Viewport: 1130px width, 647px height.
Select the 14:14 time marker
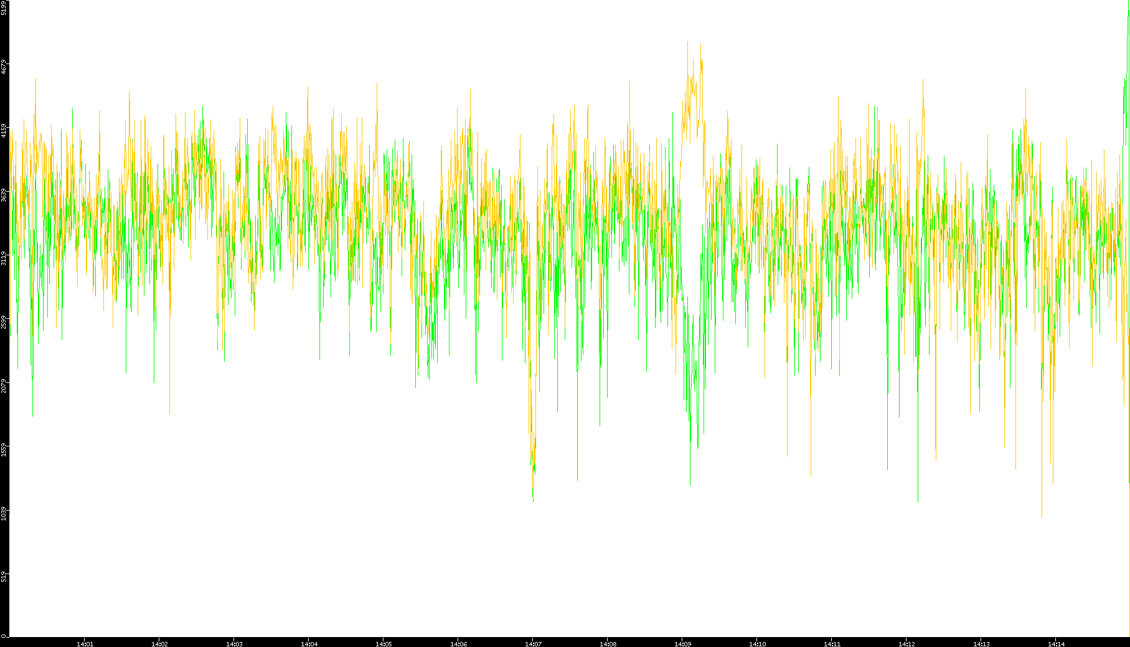point(1056,644)
